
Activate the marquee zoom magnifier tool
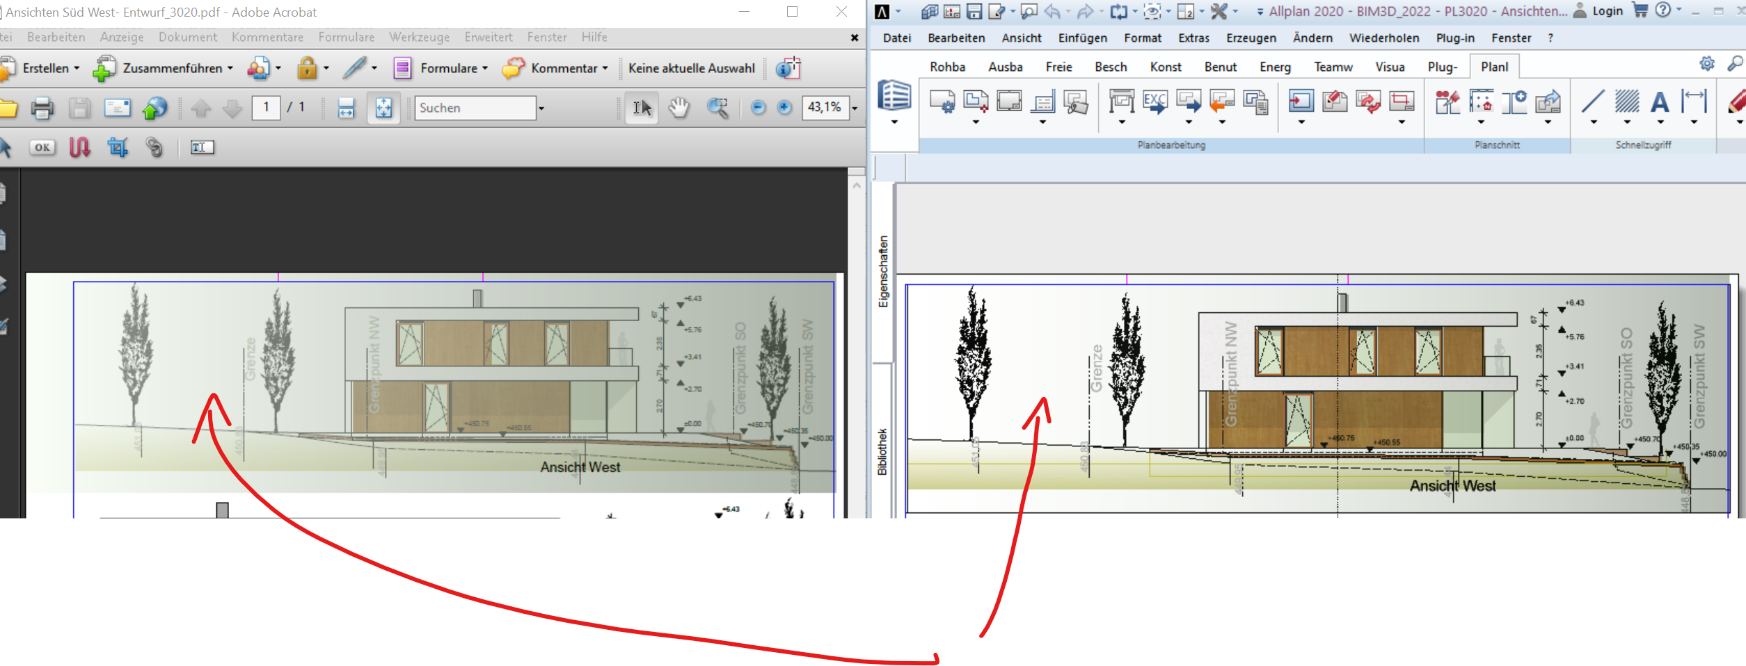pyautogui.click(x=717, y=108)
